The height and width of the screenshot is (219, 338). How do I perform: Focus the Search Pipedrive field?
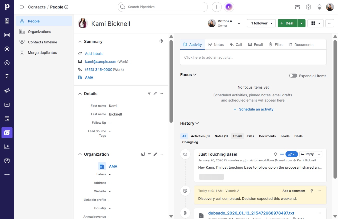tap(163, 7)
